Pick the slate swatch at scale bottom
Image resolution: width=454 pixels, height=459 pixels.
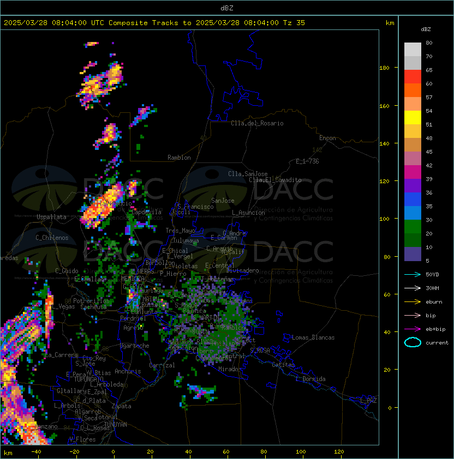(413, 254)
